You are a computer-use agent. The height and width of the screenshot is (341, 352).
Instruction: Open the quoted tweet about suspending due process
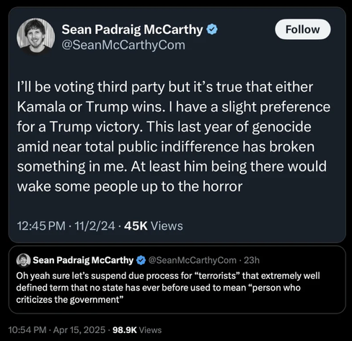(x=177, y=280)
